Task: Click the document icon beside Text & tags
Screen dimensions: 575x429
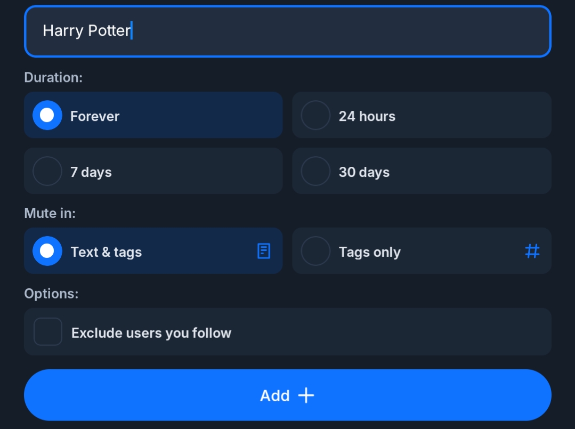Action: [264, 251]
